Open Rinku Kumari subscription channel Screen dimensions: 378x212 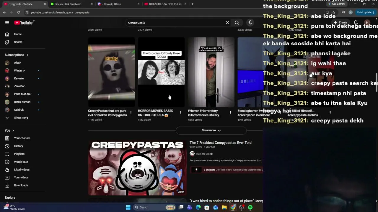(x=23, y=102)
